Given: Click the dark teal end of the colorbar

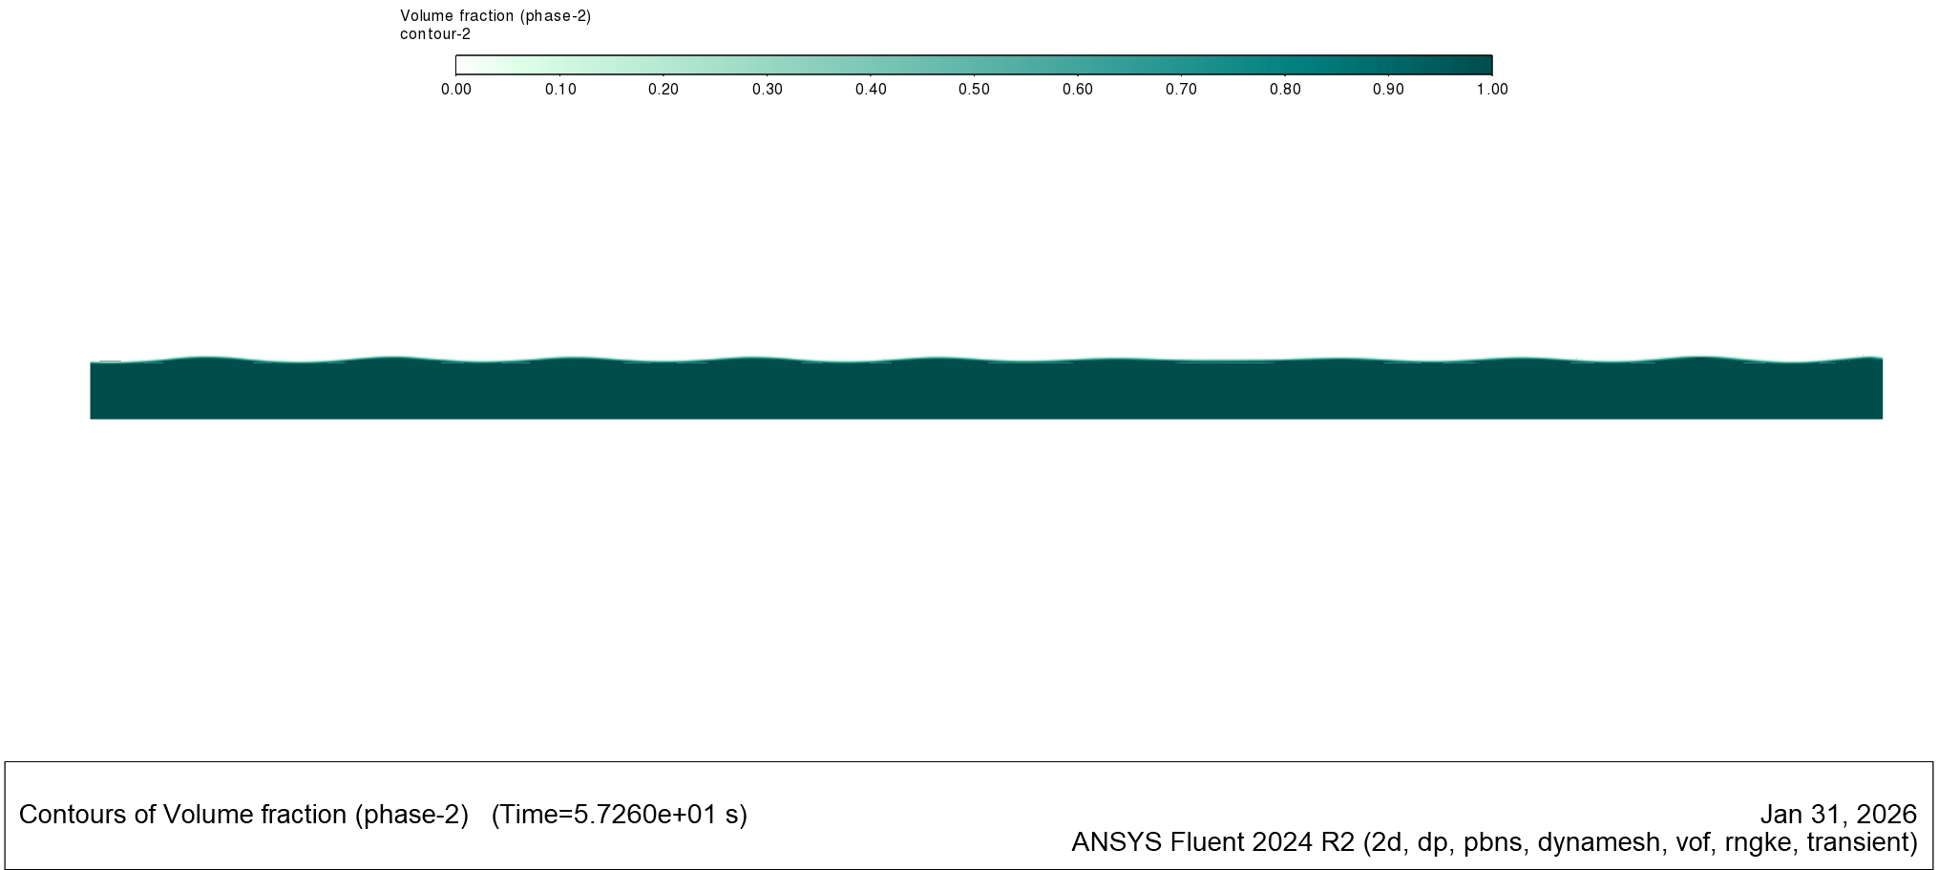Looking at the screenshot, I should (1480, 65).
